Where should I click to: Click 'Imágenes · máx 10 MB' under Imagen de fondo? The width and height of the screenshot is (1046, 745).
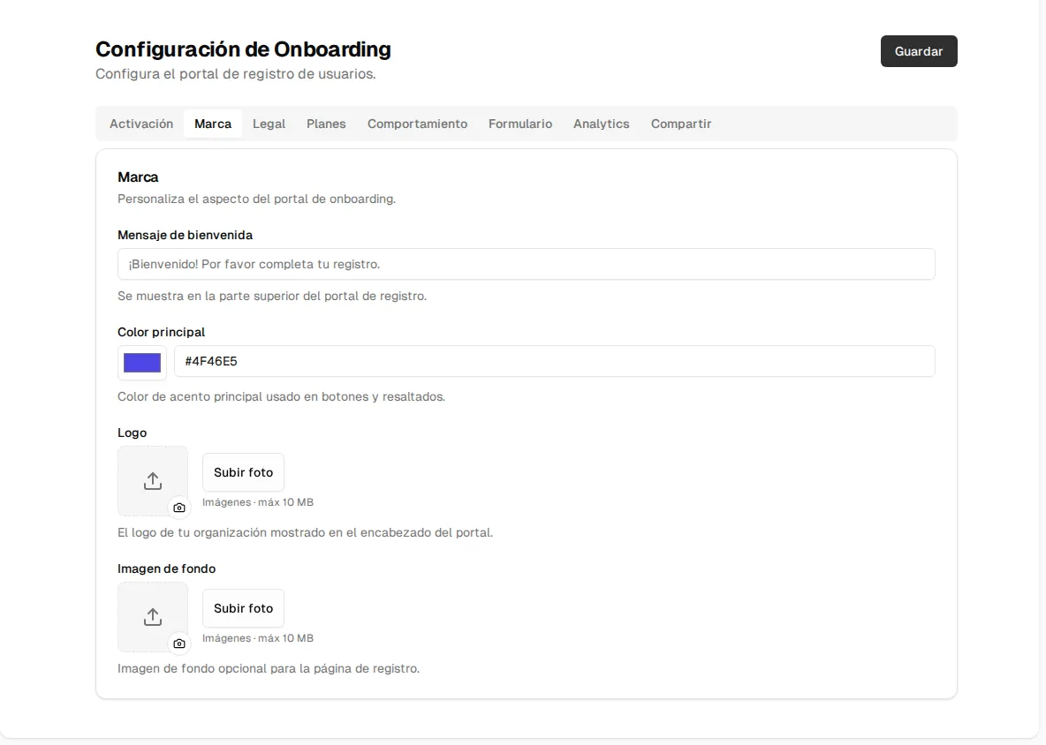pos(258,638)
